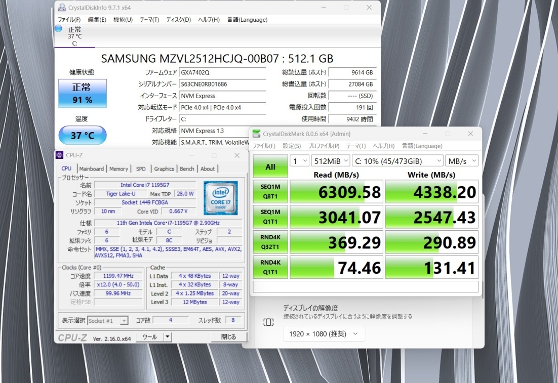The image size is (558, 383).
Task: Click the CrystalDiskInfo title bar app icon
Action: 61,8
